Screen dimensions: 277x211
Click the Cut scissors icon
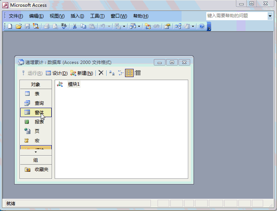pos(74,26)
